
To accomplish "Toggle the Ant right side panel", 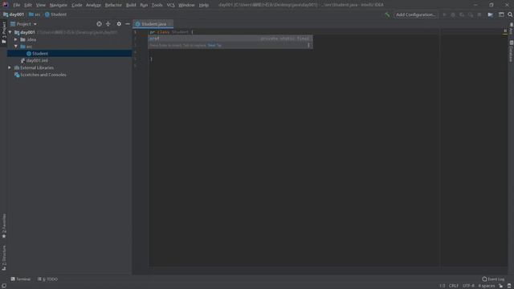I will tap(511, 29).
